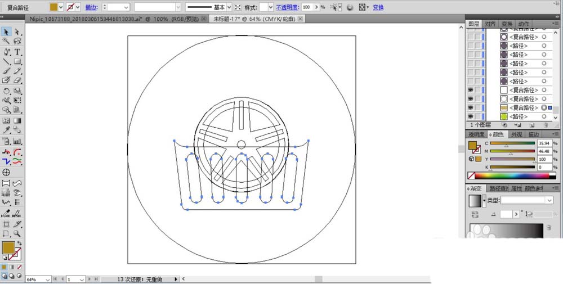Select the Zoom magnifier tool
The image size is (563, 284).
17,233
